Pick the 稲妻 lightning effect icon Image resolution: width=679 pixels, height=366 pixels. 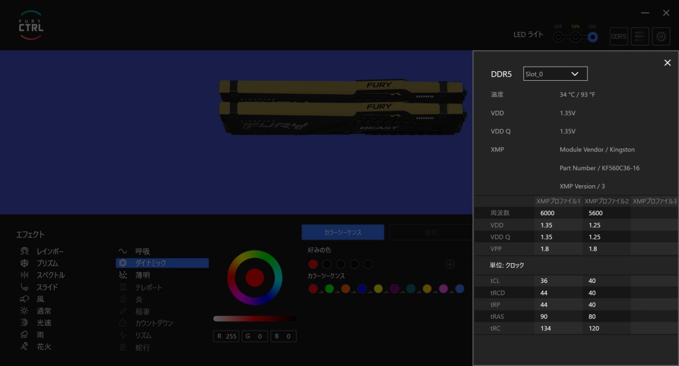123,311
